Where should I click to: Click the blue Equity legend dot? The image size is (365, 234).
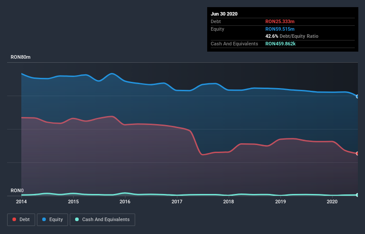(x=44, y=219)
